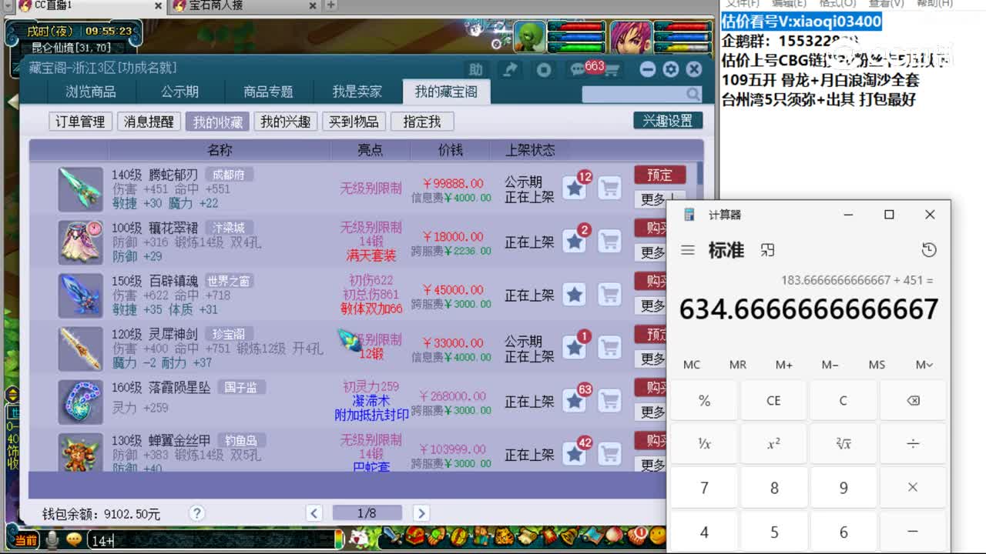The width and height of the screenshot is (986, 554).
Task: Add 落霞陨星坠 to the cart
Action: 610,401
